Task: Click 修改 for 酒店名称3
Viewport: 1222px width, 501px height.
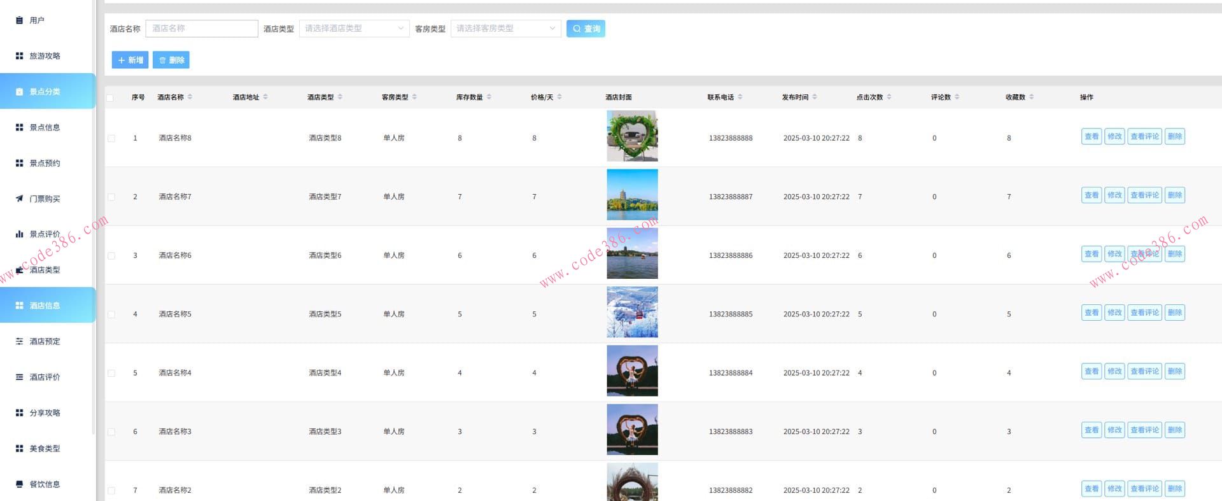Action: pyautogui.click(x=1114, y=430)
